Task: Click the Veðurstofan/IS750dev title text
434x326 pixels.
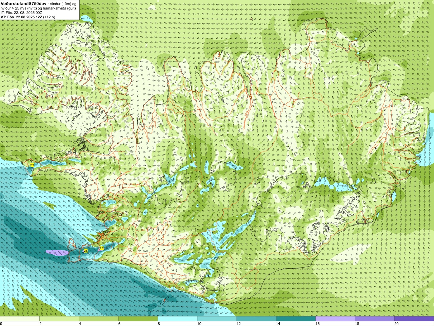Action: pyautogui.click(x=23, y=3)
